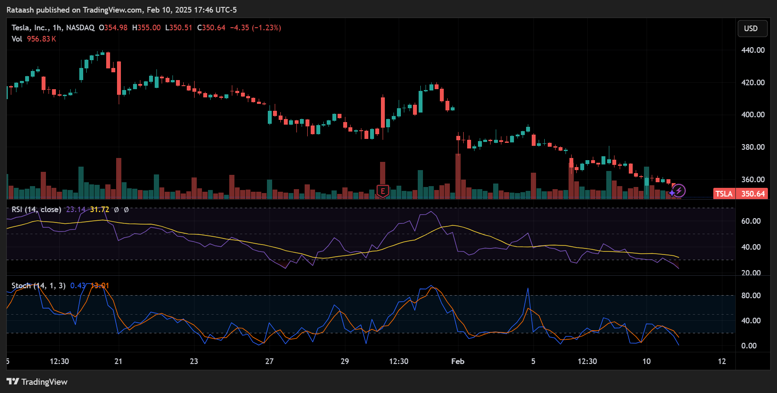
Task: Click the Feb label on time axis
Action: [x=458, y=361]
